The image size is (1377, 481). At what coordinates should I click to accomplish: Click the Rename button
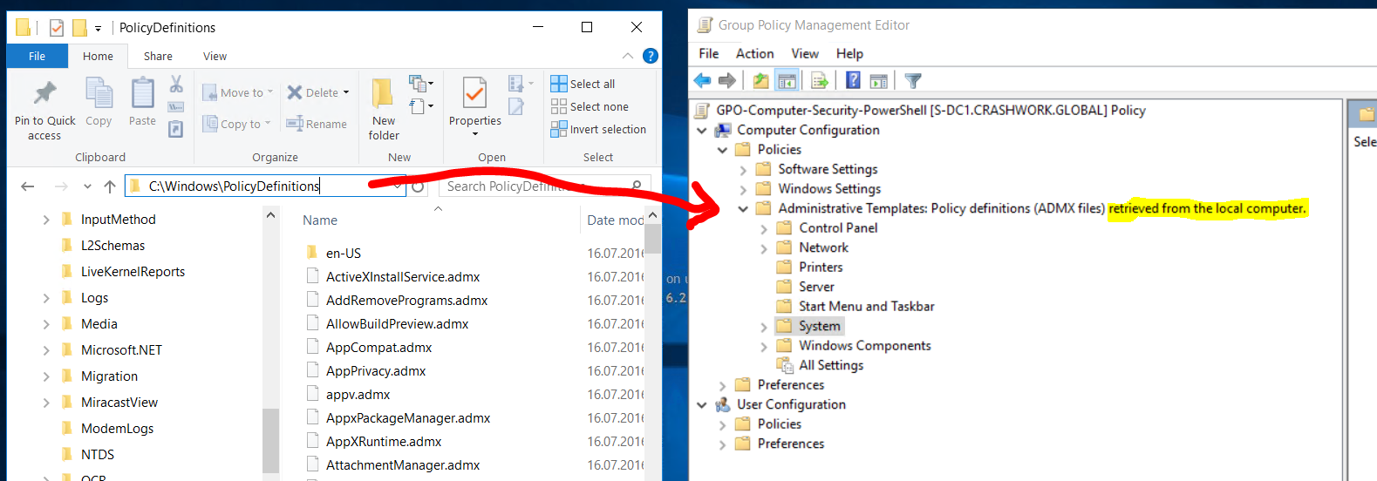[317, 124]
